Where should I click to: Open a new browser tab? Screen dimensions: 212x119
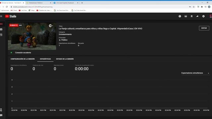(x=82, y=3)
